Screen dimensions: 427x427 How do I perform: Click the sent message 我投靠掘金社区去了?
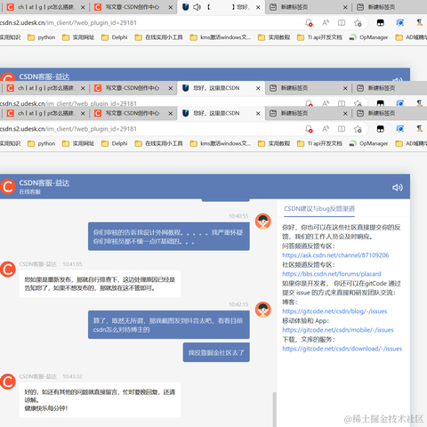tap(216, 352)
